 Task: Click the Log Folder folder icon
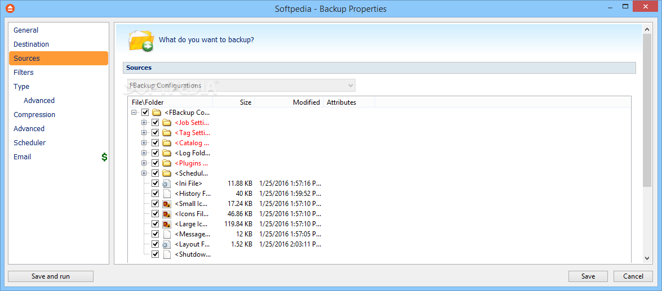[x=167, y=153]
